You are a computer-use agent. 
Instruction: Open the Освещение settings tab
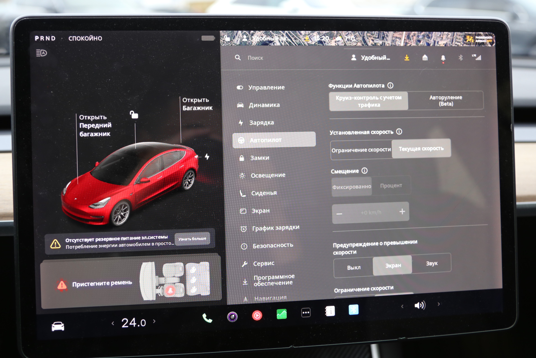pos(268,175)
